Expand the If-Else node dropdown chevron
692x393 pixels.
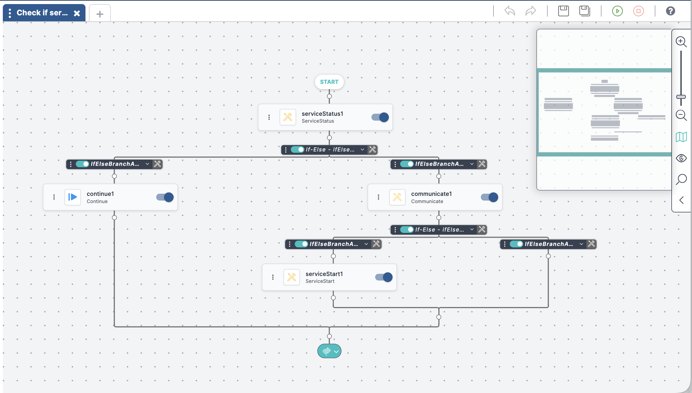coord(362,150)
